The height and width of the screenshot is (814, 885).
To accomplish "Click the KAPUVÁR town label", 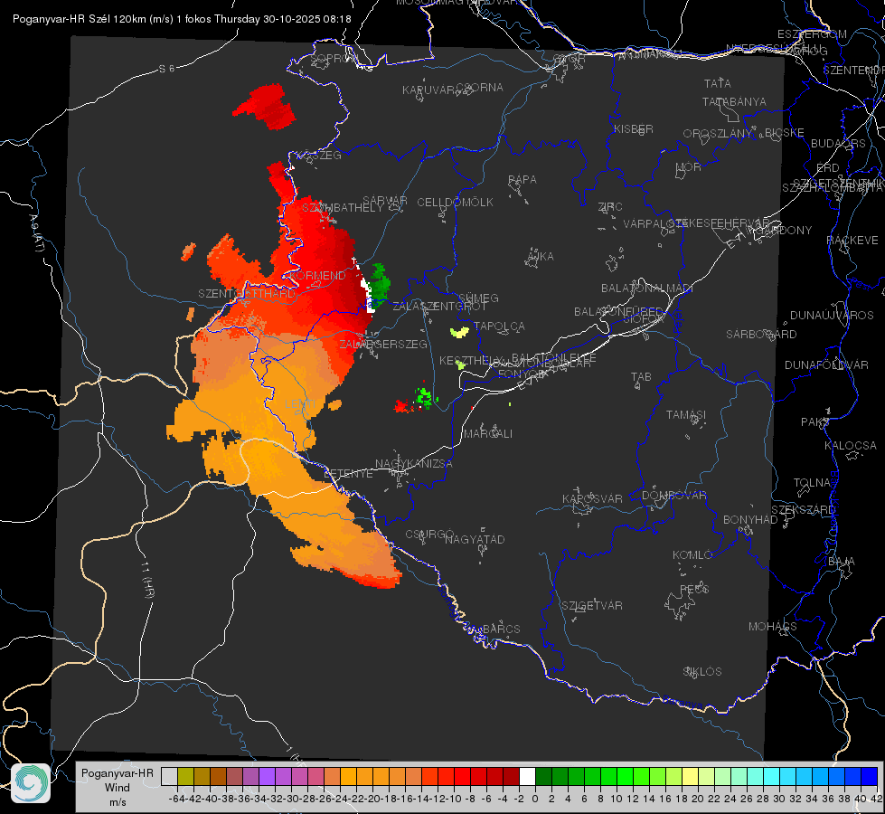I will click(x=428, y=90).
